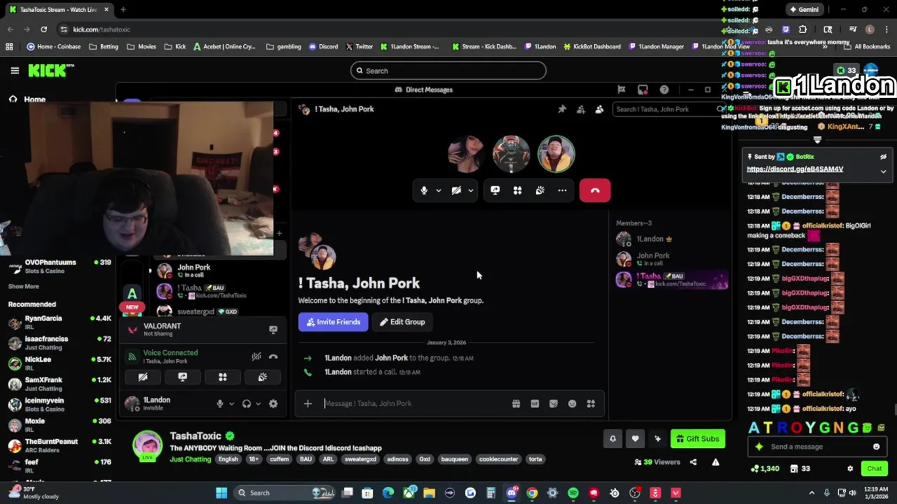Toggle notification bell for TashaToxic
Screen dimensions: 897x504
click(612, 439)
